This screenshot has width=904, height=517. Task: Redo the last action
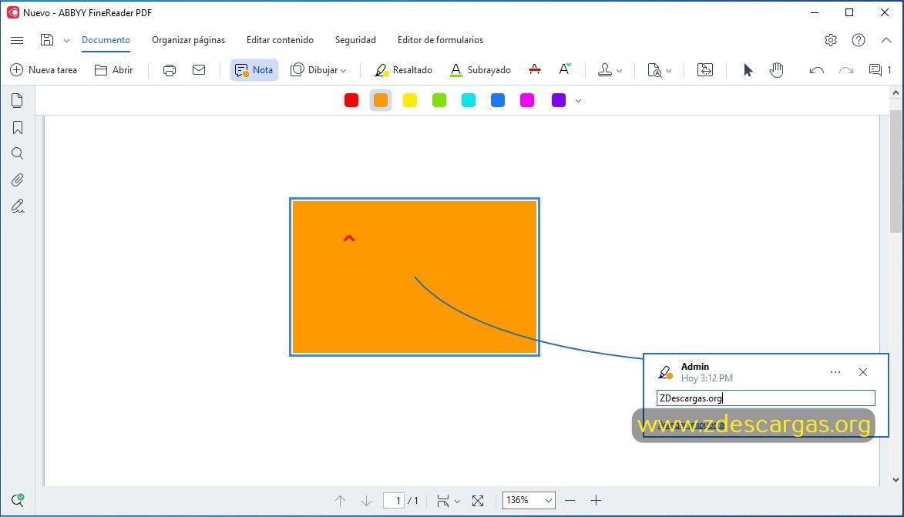(845, 70)
